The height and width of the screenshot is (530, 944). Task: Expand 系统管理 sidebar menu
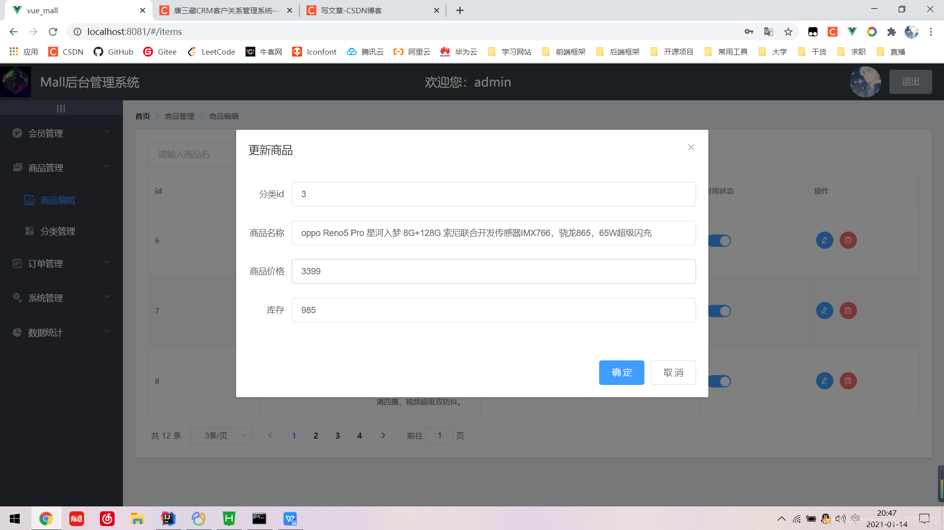61,298
